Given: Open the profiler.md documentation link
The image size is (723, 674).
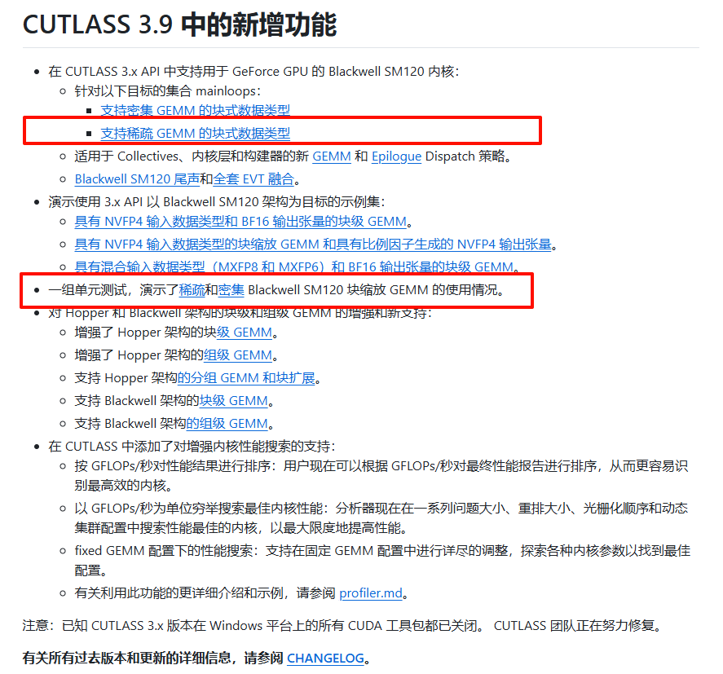Looking at the screenshot, I should (x=371, y=593).
